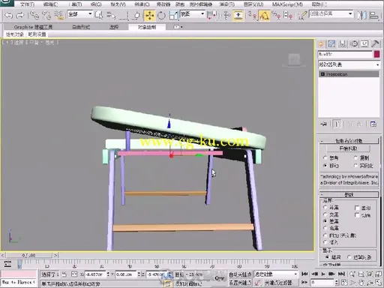The height and width of the screenshot is (288, 384).
Task: Click the 设置关键点 (Set Key) button
Action: coord(240,283)
